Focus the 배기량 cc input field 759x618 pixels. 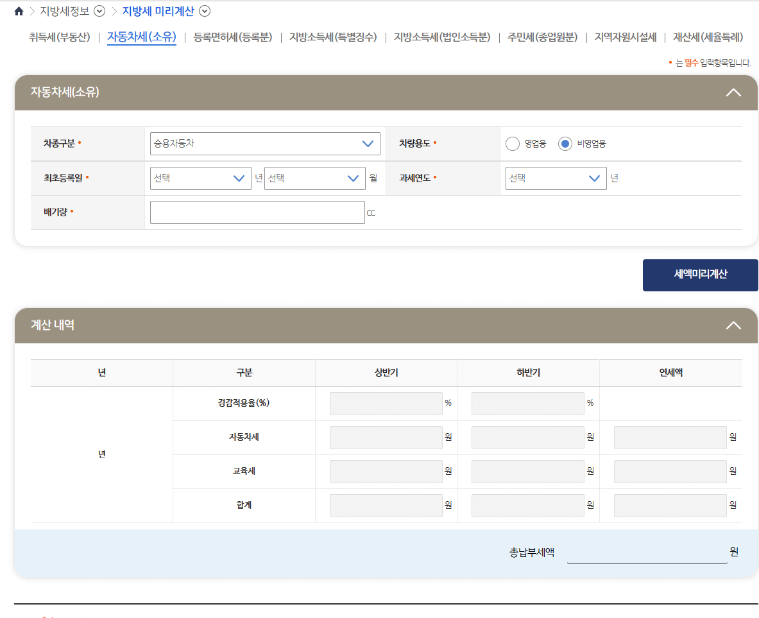pos(257,212)
